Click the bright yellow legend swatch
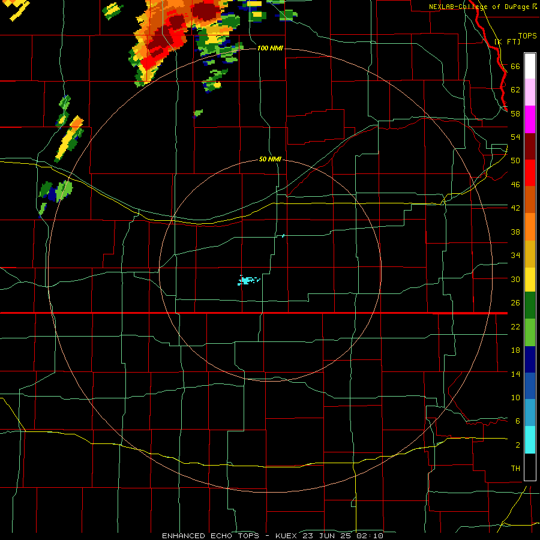 [x=530, y=280]
